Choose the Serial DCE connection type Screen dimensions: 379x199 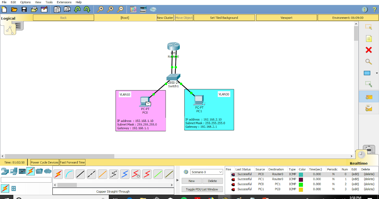(135, 174)
